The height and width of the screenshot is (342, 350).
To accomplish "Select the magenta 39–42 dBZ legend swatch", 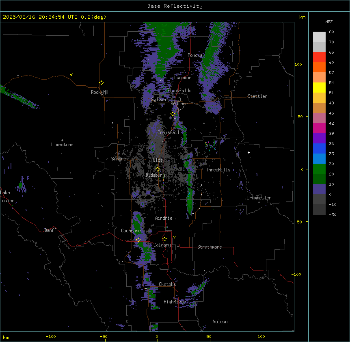I will pos(319,128).
